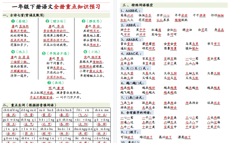Click the author line 宋代 杨万里

92,57
